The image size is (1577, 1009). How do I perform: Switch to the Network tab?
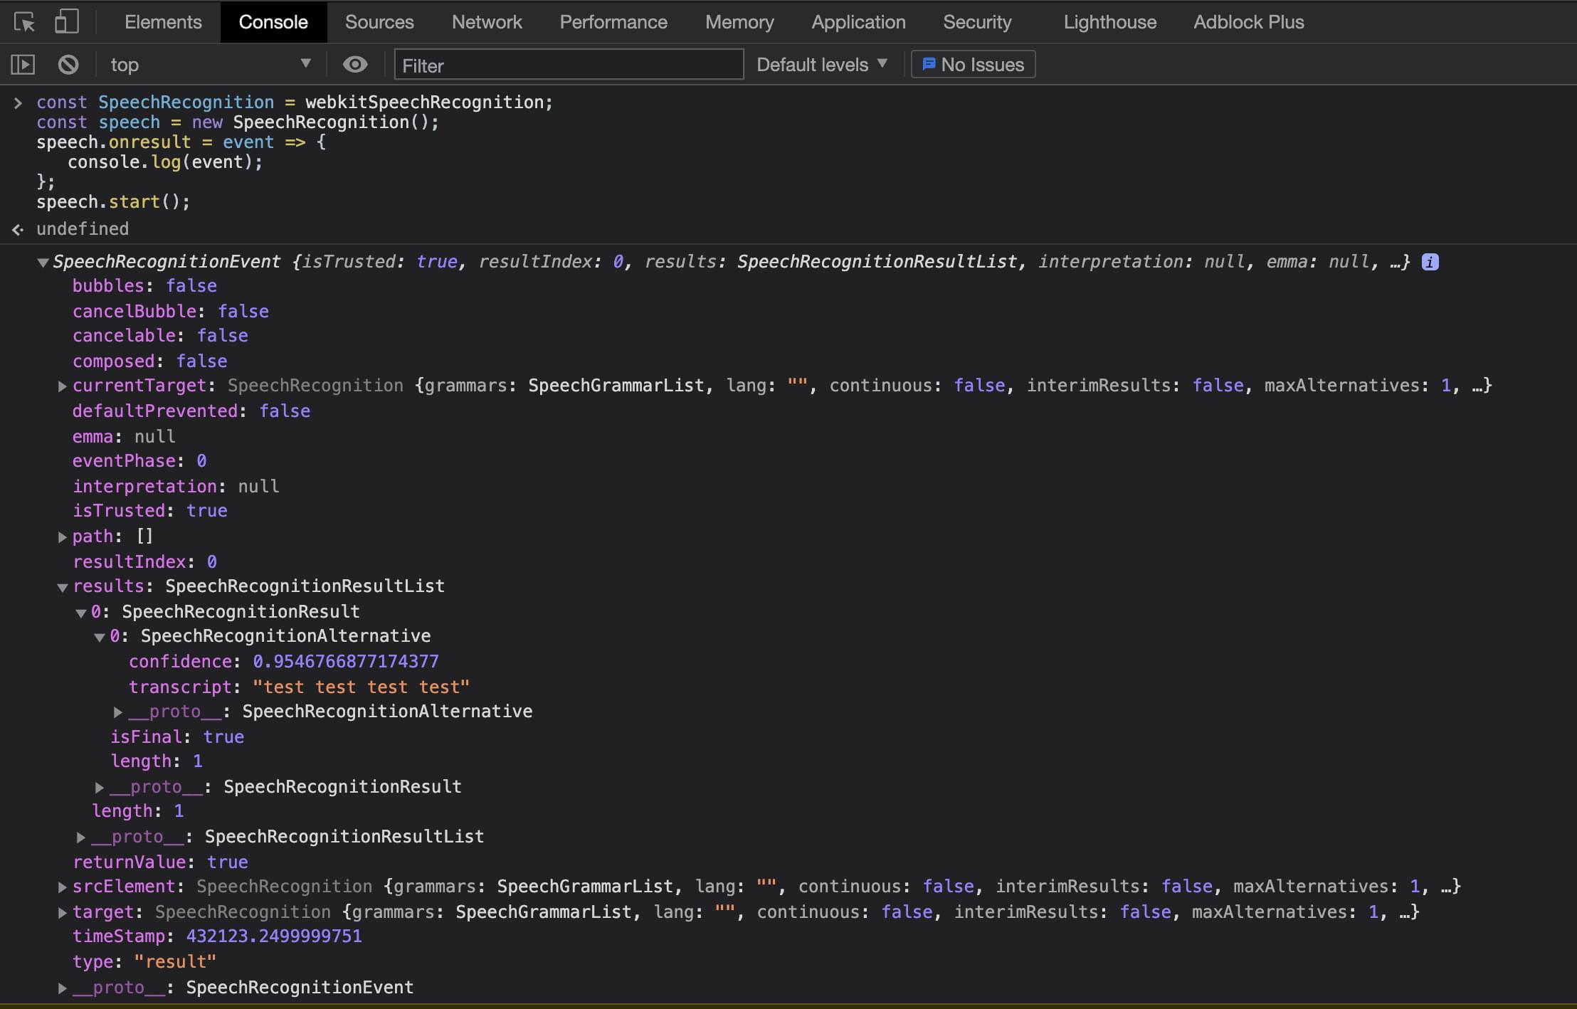point(486,21)
